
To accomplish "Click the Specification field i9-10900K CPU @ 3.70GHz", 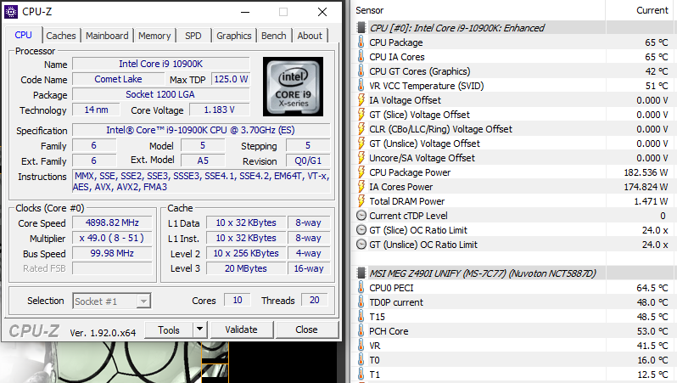I will click(x=201, y=130).
